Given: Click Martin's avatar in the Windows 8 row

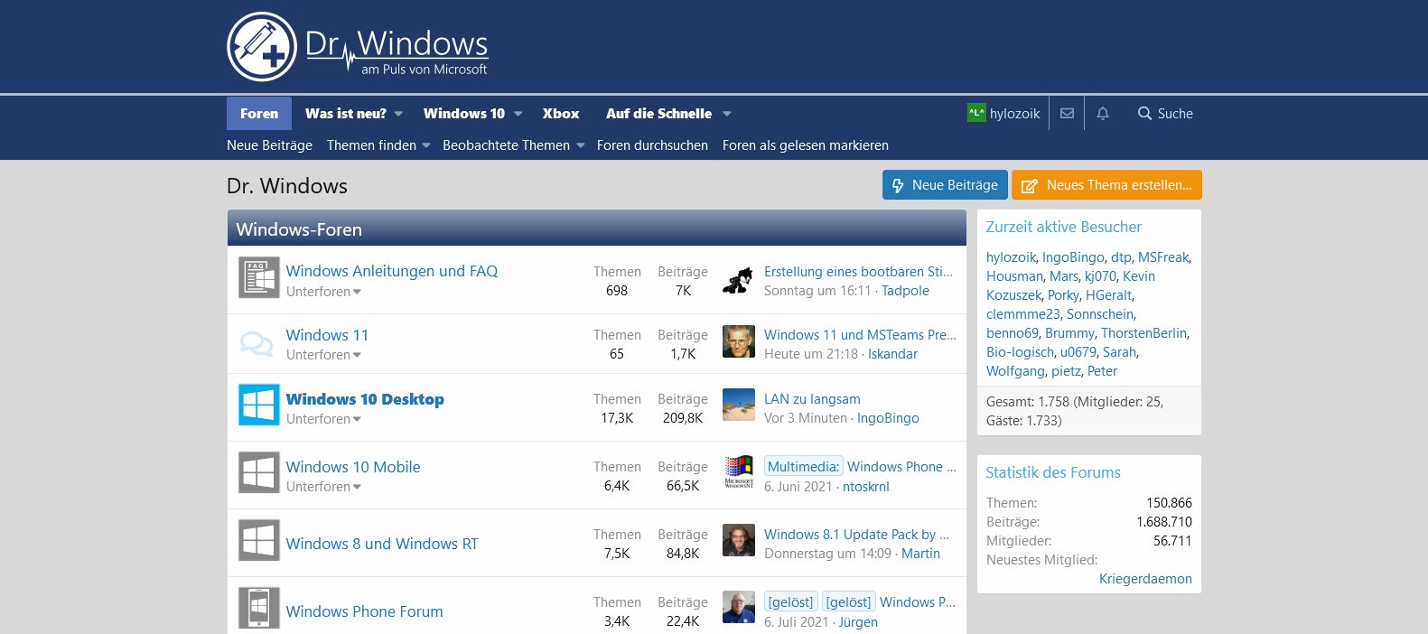Looking at the screenshot, I should (x=739, y=540).
